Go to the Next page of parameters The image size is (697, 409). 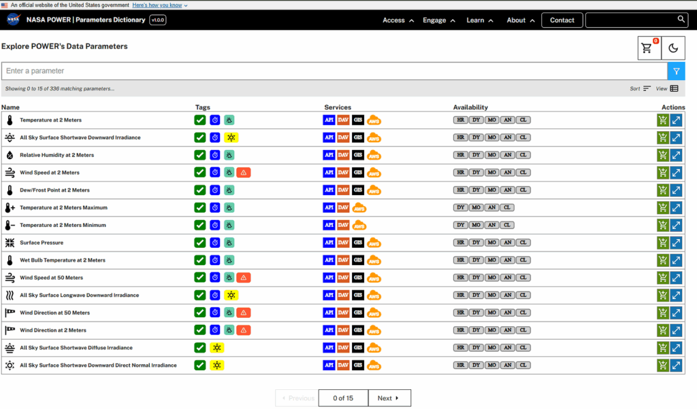(389, 398)
